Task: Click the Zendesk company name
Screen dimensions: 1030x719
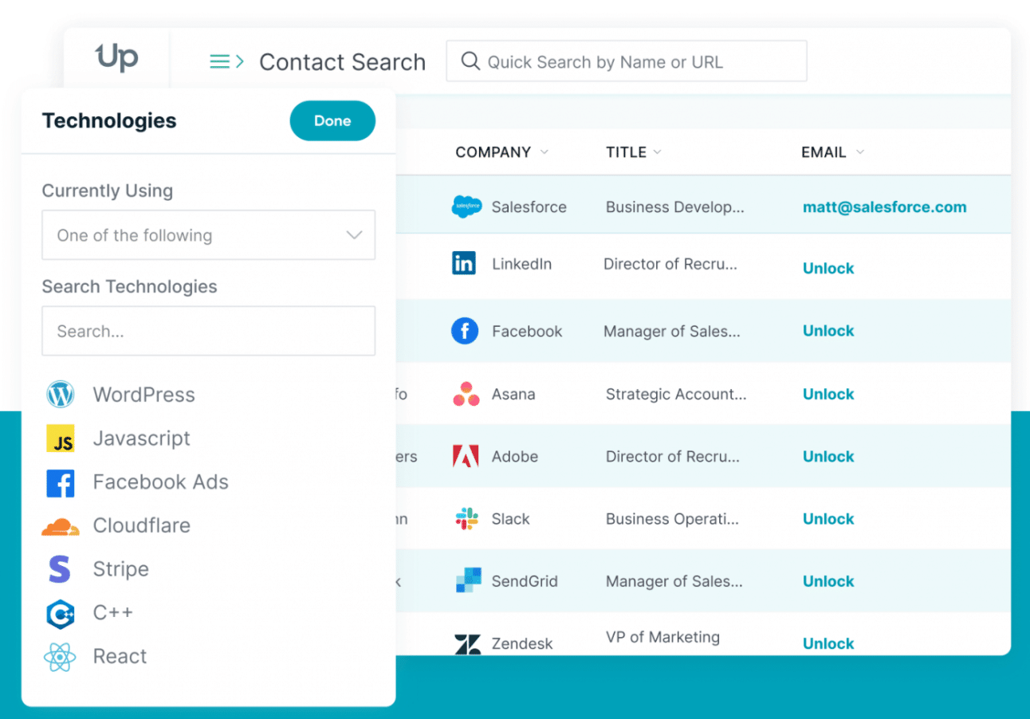Action: click(x=522, y=643)
